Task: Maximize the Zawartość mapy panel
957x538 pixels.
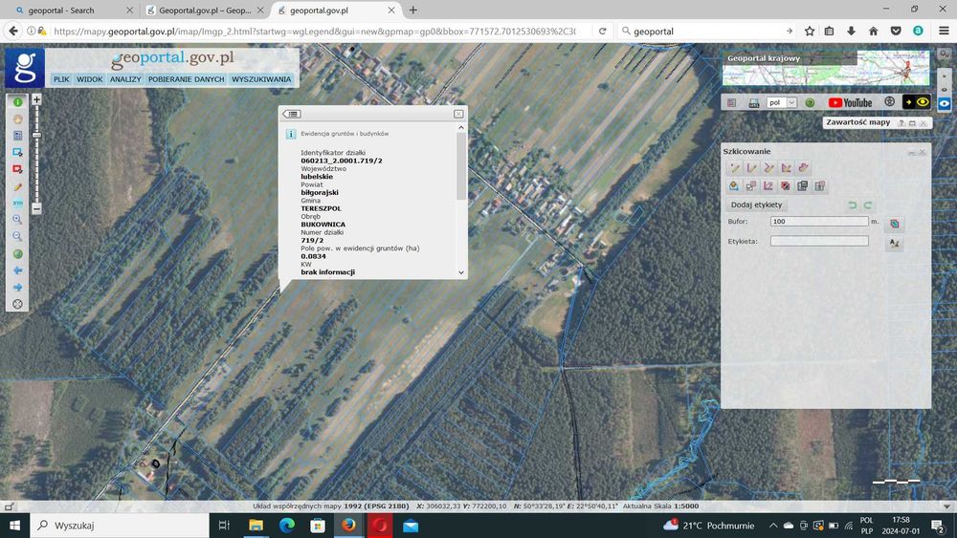Action: pyautogui.click(x=912, y=123)
